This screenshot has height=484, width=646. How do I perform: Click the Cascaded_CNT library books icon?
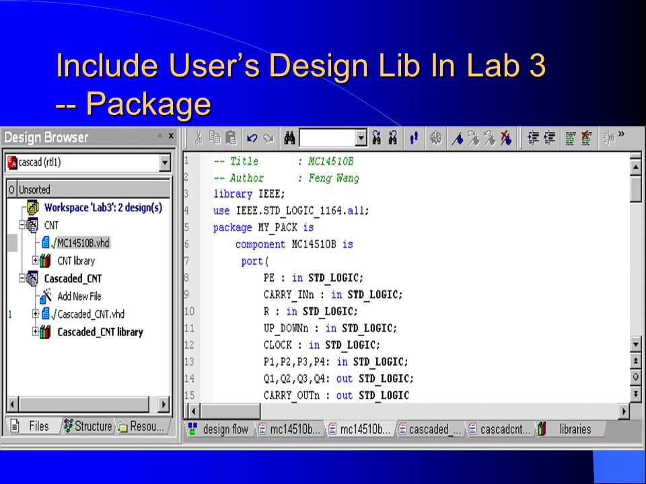45,331
